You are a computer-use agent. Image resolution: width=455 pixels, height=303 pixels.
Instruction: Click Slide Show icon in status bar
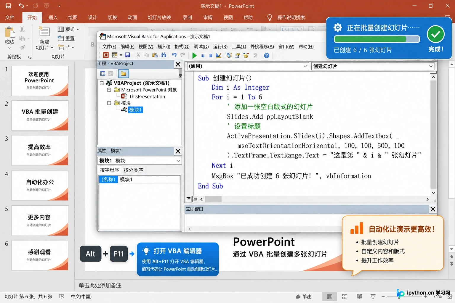tap(373, 296)
